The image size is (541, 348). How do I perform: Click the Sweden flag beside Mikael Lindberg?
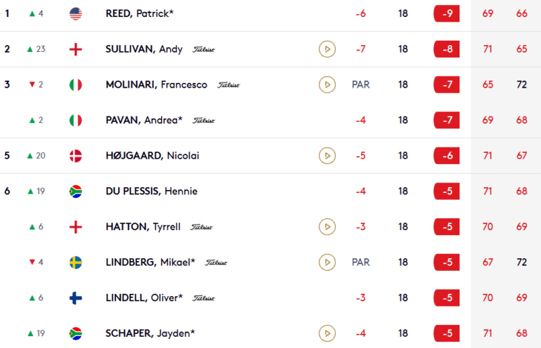(x=76, y=262)
